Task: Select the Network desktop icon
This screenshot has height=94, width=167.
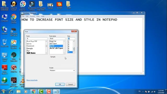Action: pyautogui.click(x=5, y=30)
